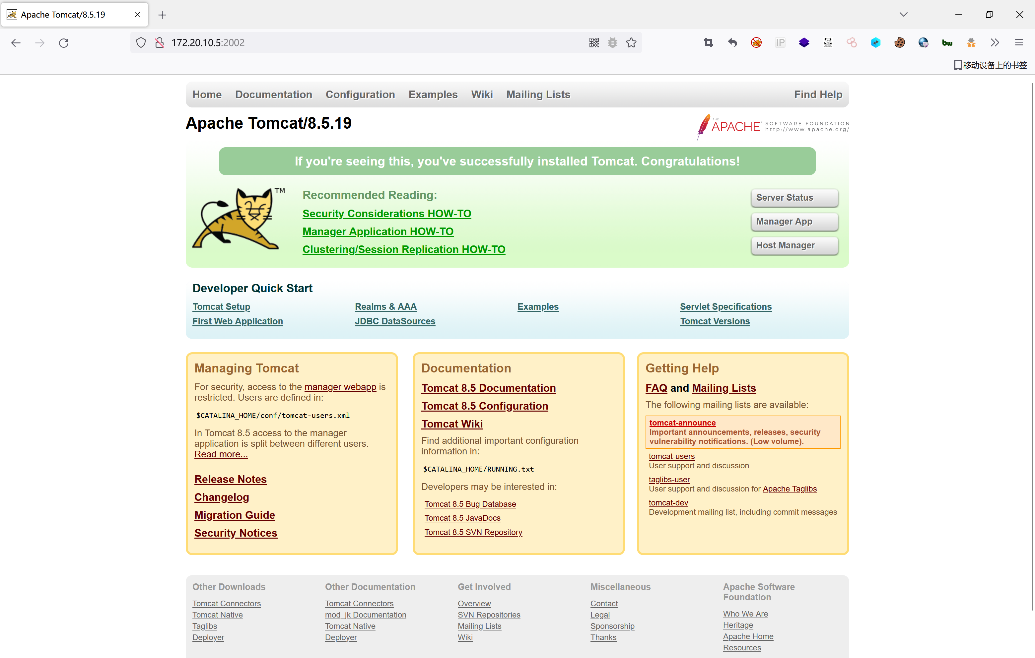Open Configuration in the Tomcat nav bar
Viewport: 1035px width, 658px height.
360,95
